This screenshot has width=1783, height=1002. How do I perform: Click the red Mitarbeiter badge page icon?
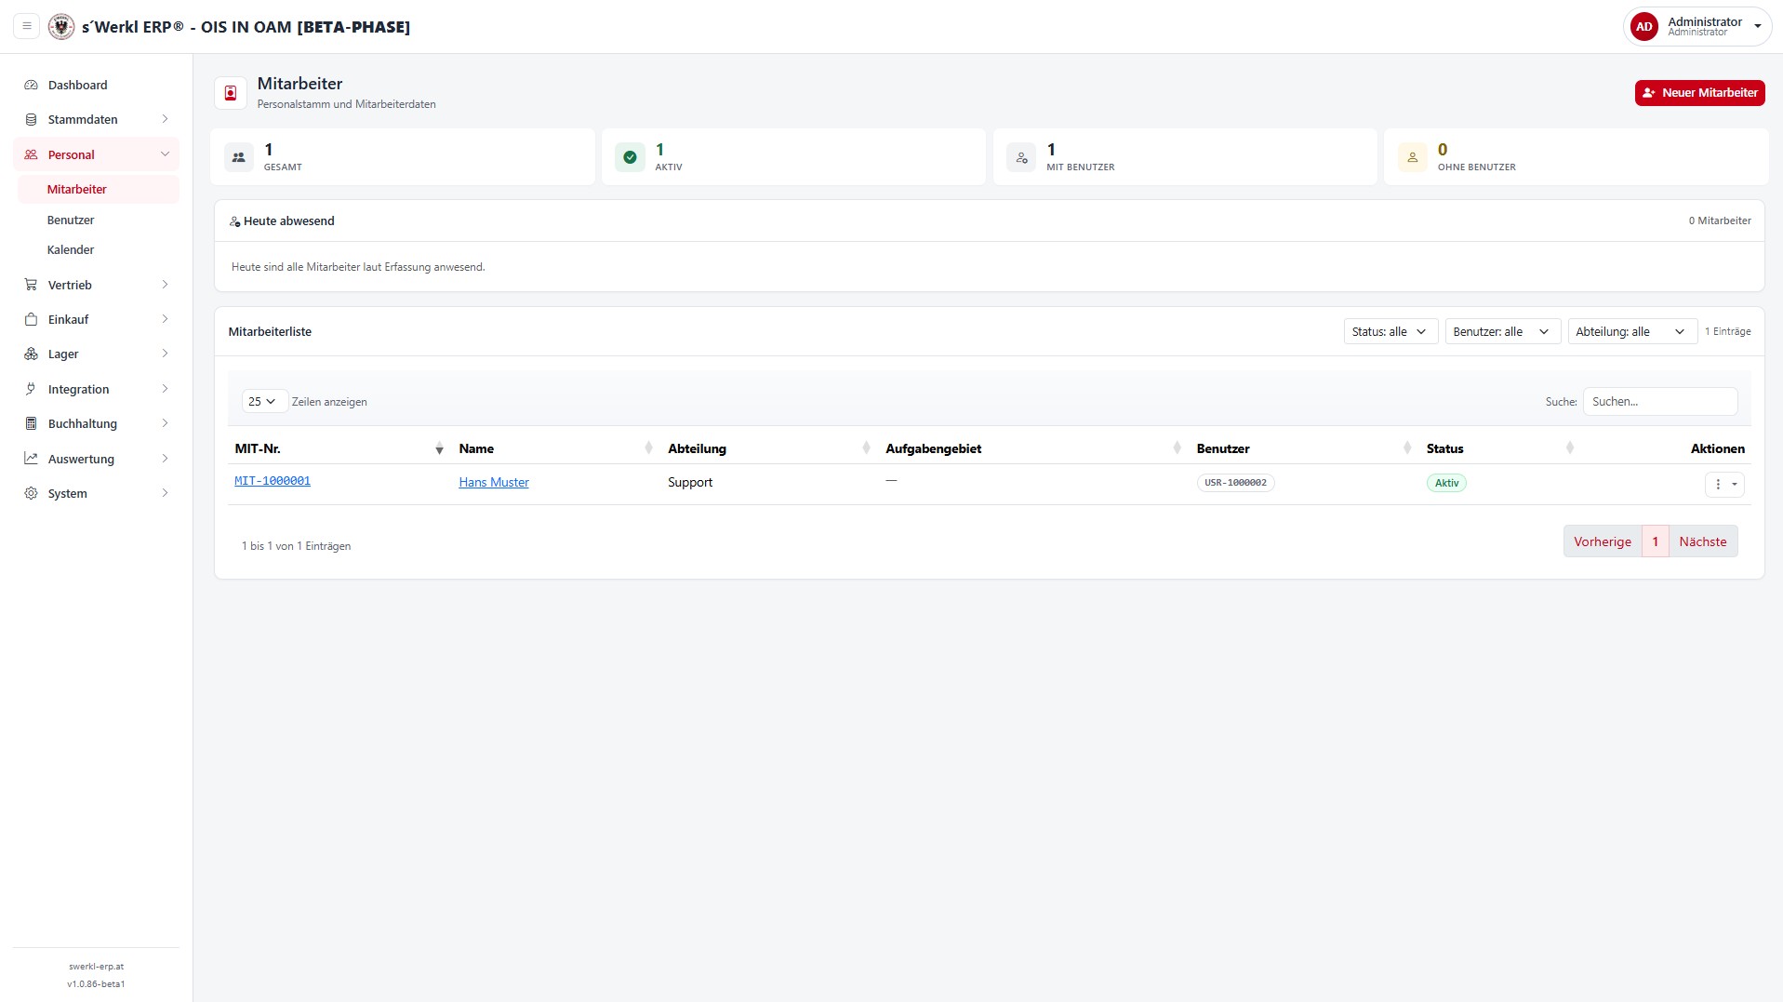(231, 93)
